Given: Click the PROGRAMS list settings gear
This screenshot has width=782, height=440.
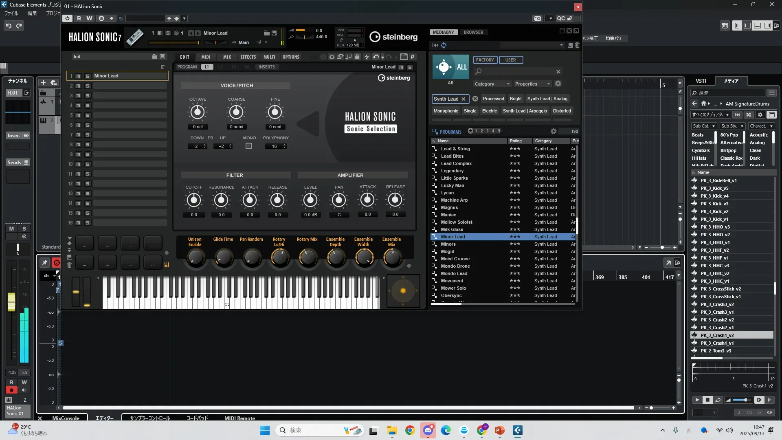Looking at the screenshot, I should [x=554, y=131].
